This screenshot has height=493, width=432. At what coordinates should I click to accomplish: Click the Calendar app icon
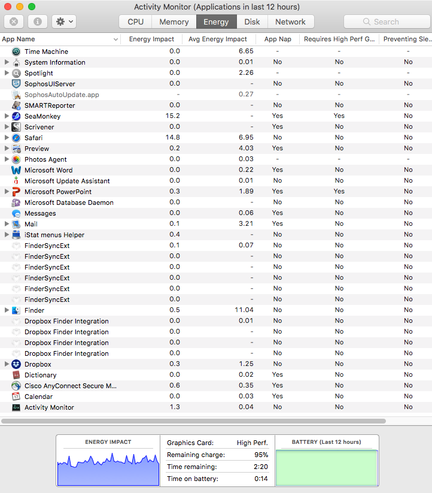tap(16, 397)
